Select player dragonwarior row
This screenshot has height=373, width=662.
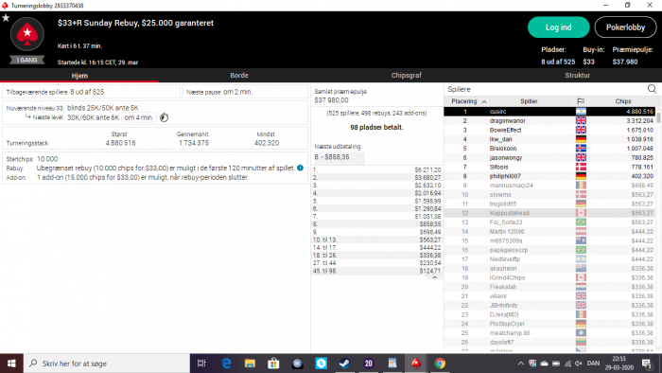pyautogui.click(x=549, y=121)
